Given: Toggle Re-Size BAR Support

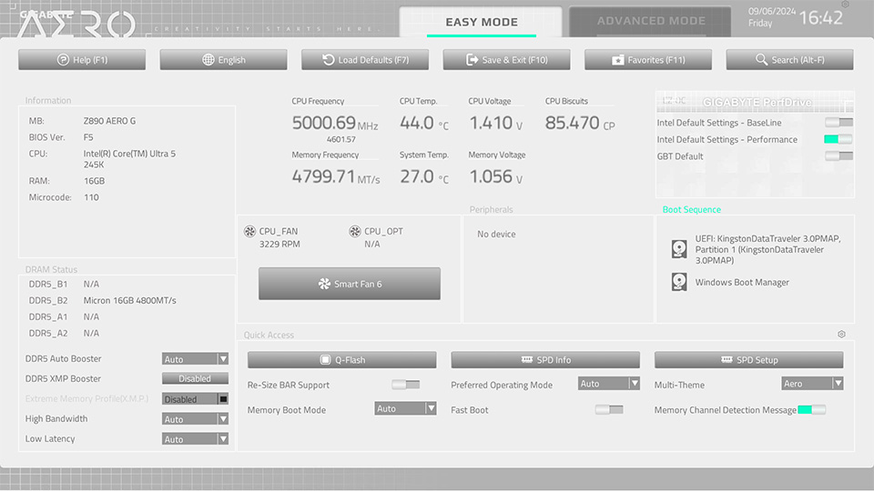Looking at the screenshot, I should point(406,385).
